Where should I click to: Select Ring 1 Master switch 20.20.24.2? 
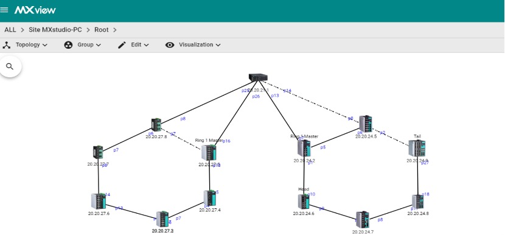[x=304, y=149]
